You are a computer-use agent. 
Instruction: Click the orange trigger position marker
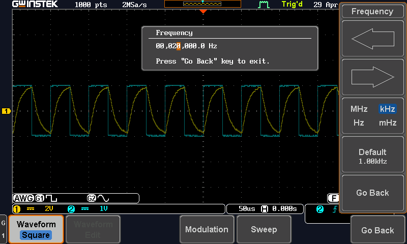pos(203,11)
